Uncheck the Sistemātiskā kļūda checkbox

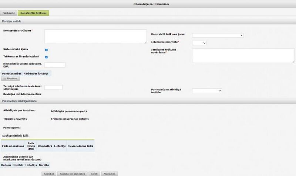[46, 50]
